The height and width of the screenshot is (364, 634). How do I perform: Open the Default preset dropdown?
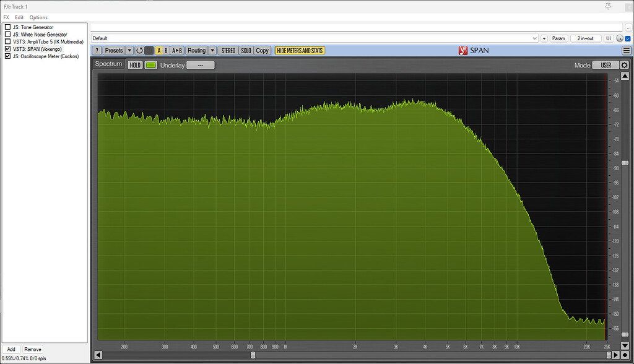(534, 38)
